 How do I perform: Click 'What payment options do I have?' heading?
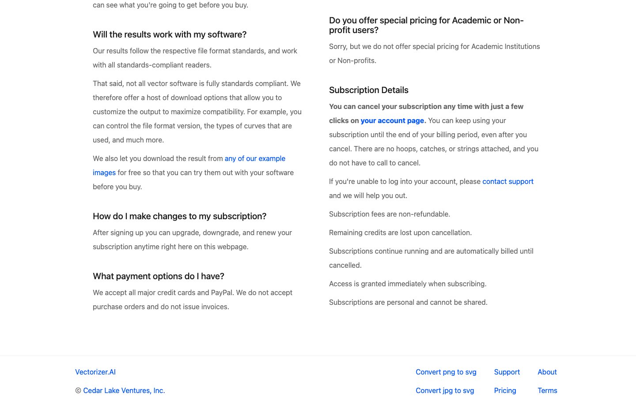pos(159,276)
